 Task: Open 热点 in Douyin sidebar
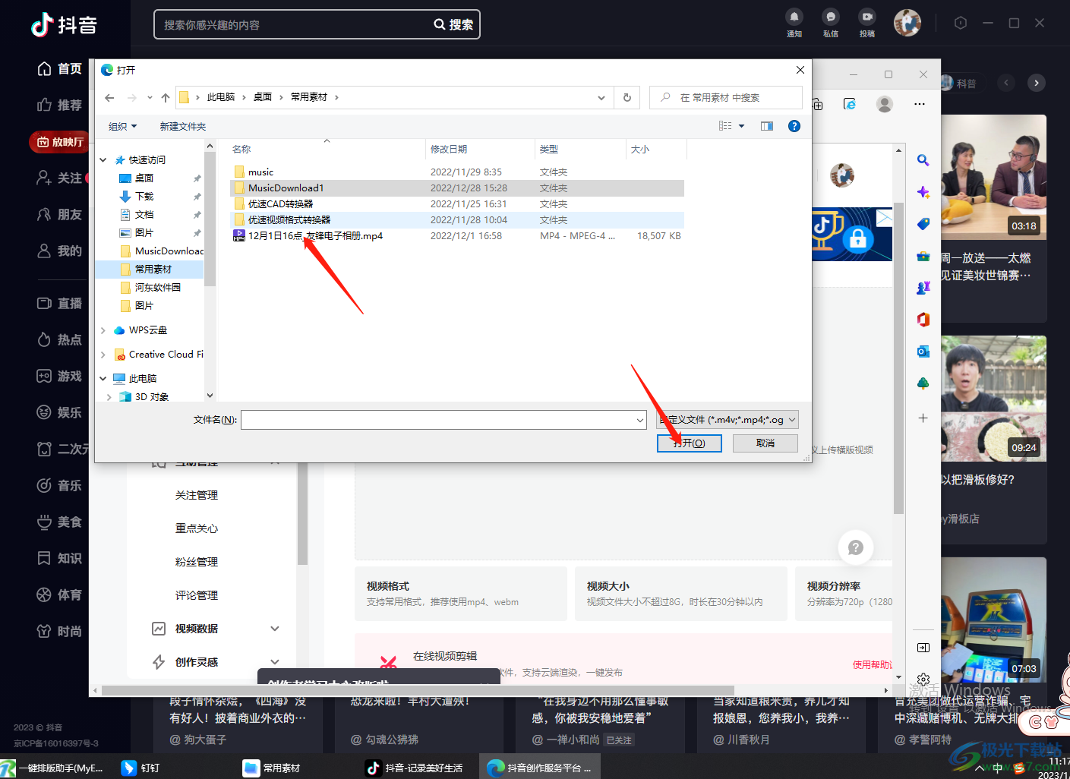click(60, 340)
